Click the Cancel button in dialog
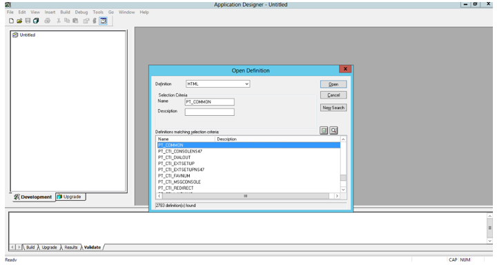 coord(333,95)
